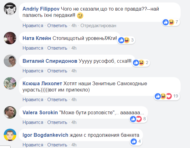Open Ксюша Лихолет's profile avatar
The width and height of the screenshot is (190, 148).
(10, 84)
